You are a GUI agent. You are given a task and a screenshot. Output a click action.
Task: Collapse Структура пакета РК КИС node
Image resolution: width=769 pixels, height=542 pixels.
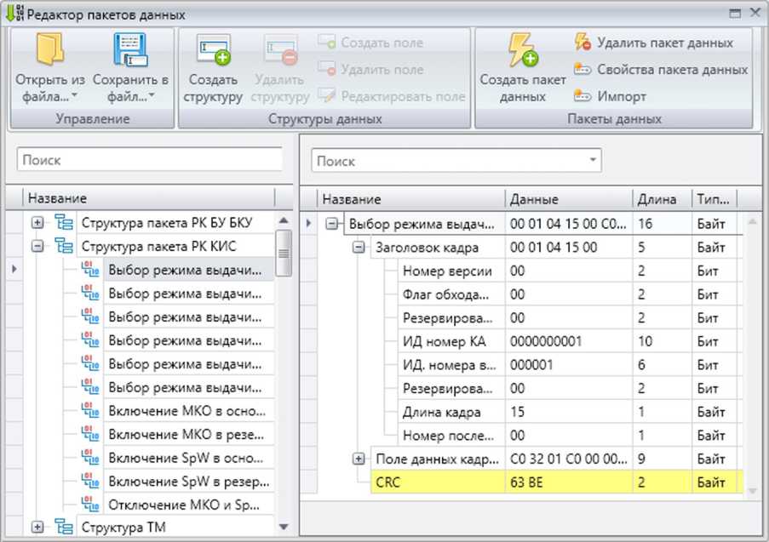click(37, 246)
